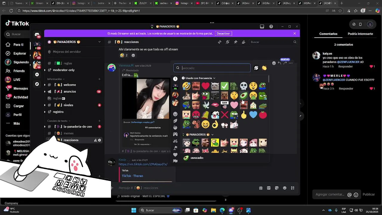Image resolution: width=382 pixels, height=215 pixels.
Task: Dismiss the Streamer mode banner
Action: 295,33
